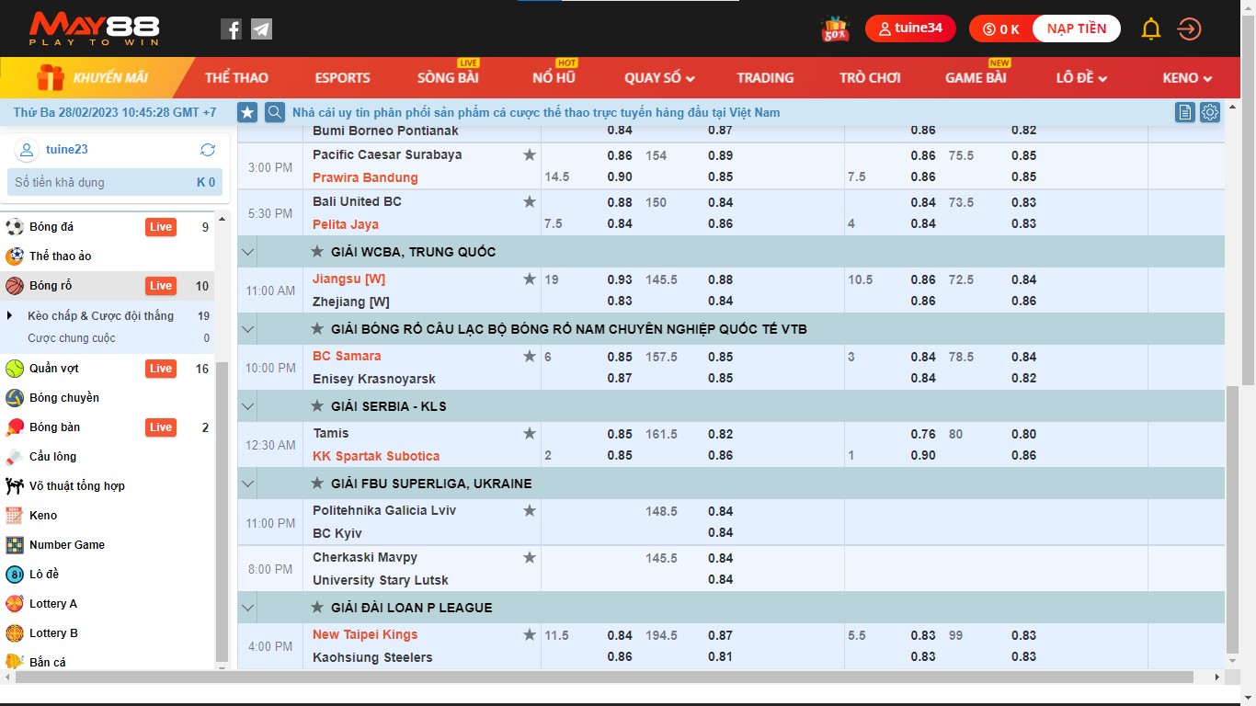
Task: Open the NỔ HŨ menu
Action: coord(554,78)
